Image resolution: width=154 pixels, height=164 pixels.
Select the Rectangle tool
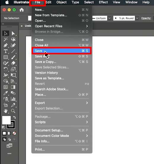(6, 57)
